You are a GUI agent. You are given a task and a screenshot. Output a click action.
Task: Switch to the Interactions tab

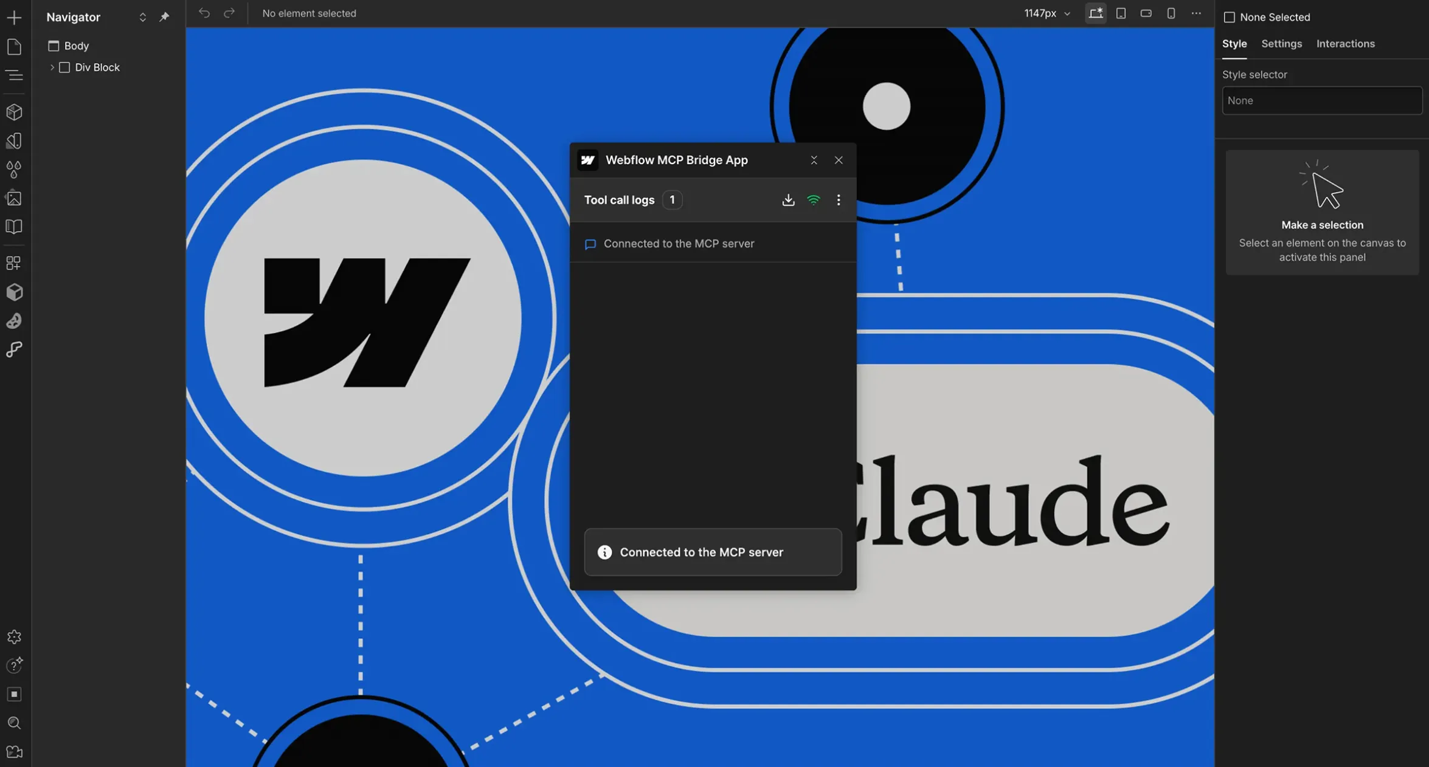click(x=1345, y=44)
